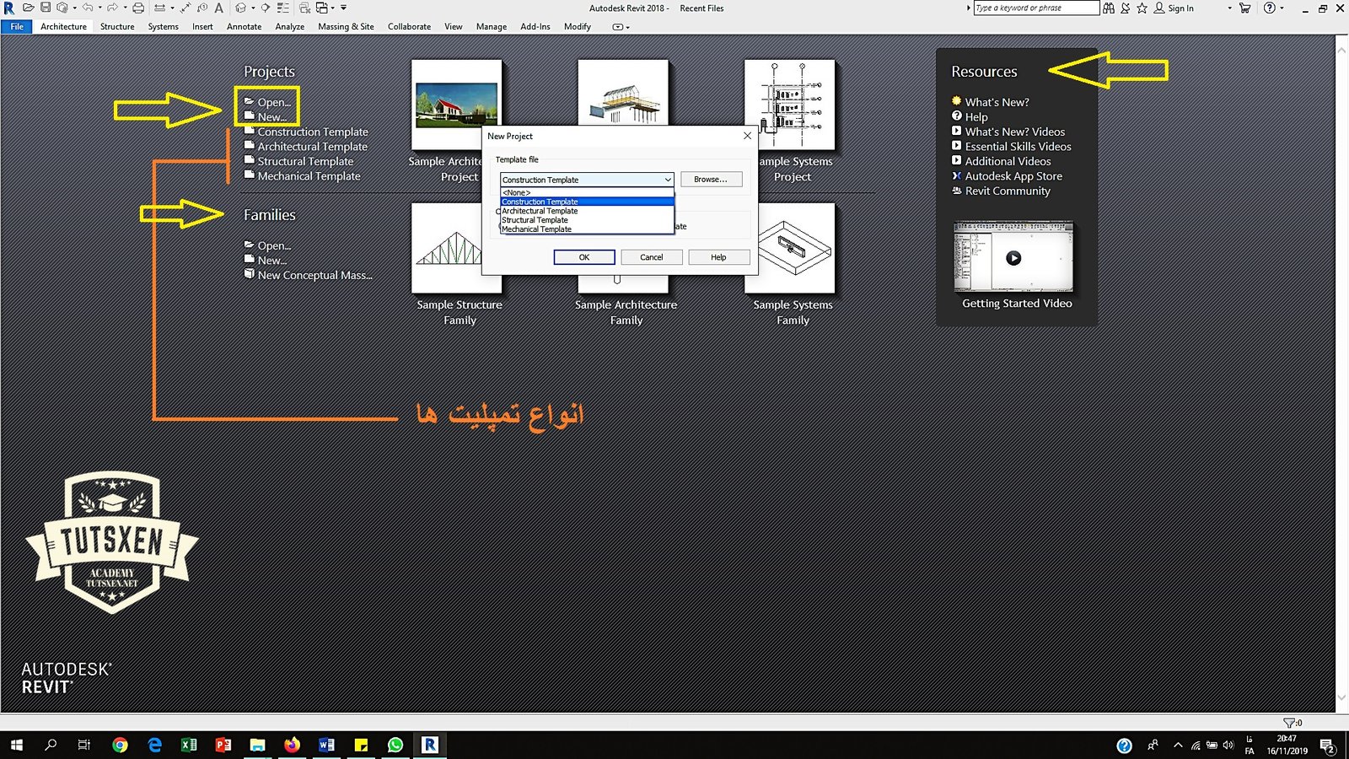Screen dimensions: 1349x759
Task: Click Cancel in New Project dialog
Action: pyautogui.click(x=651, y=257)
